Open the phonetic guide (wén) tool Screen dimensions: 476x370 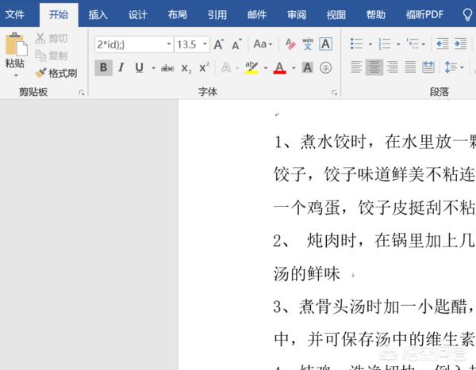point(308,44)
